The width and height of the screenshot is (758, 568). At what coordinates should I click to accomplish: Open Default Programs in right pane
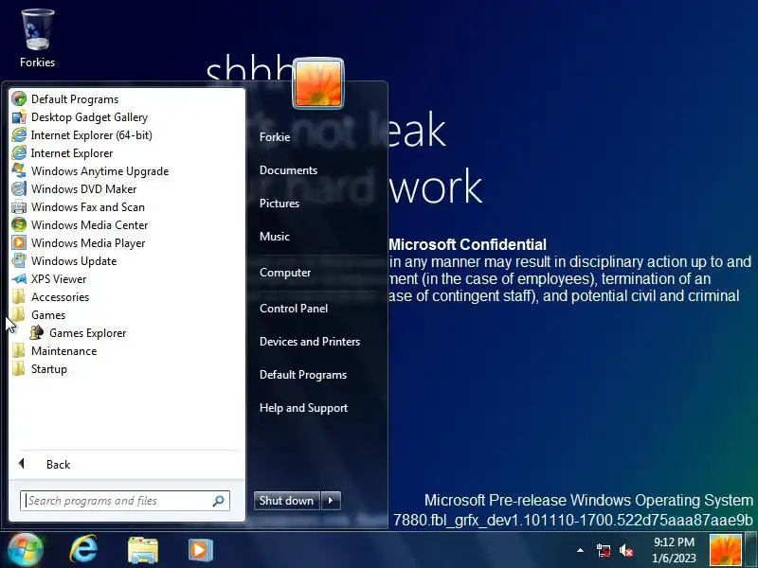(303, 375)
